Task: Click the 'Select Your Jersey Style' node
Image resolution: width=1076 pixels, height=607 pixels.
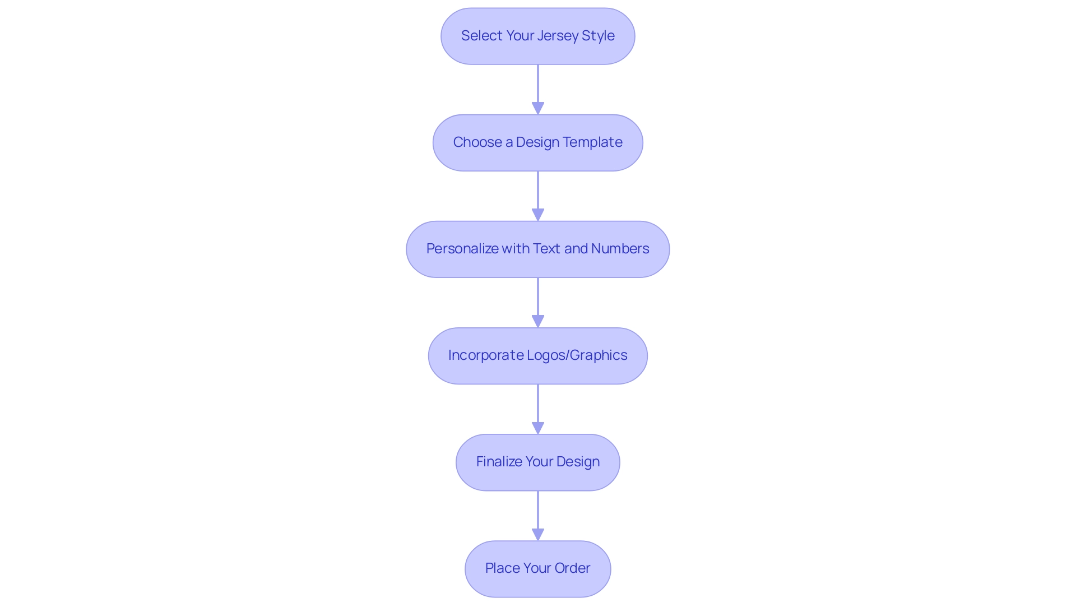Action: click(x=538, y=35)
